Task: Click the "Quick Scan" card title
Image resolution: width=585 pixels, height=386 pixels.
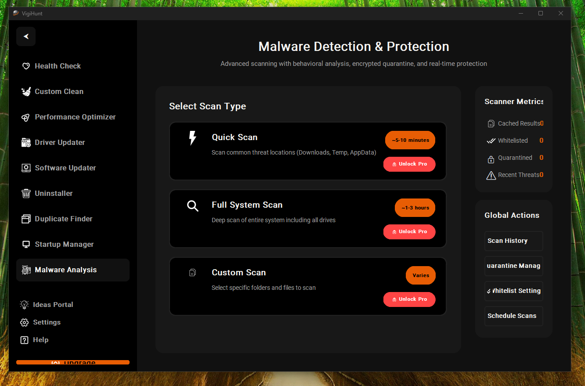Action: (235, 137)
